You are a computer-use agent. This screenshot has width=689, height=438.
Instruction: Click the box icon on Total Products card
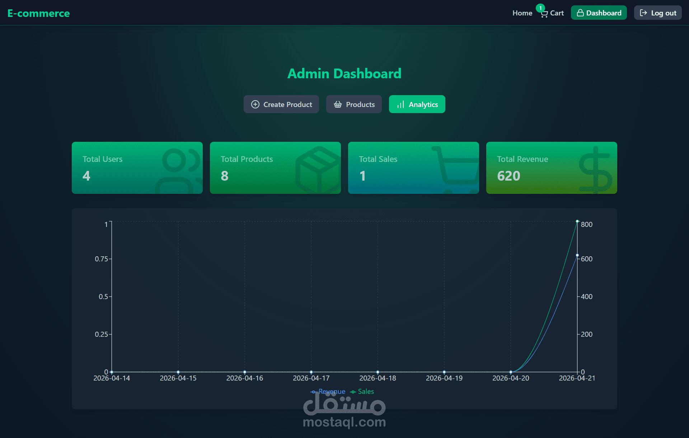tap(318, 169)
